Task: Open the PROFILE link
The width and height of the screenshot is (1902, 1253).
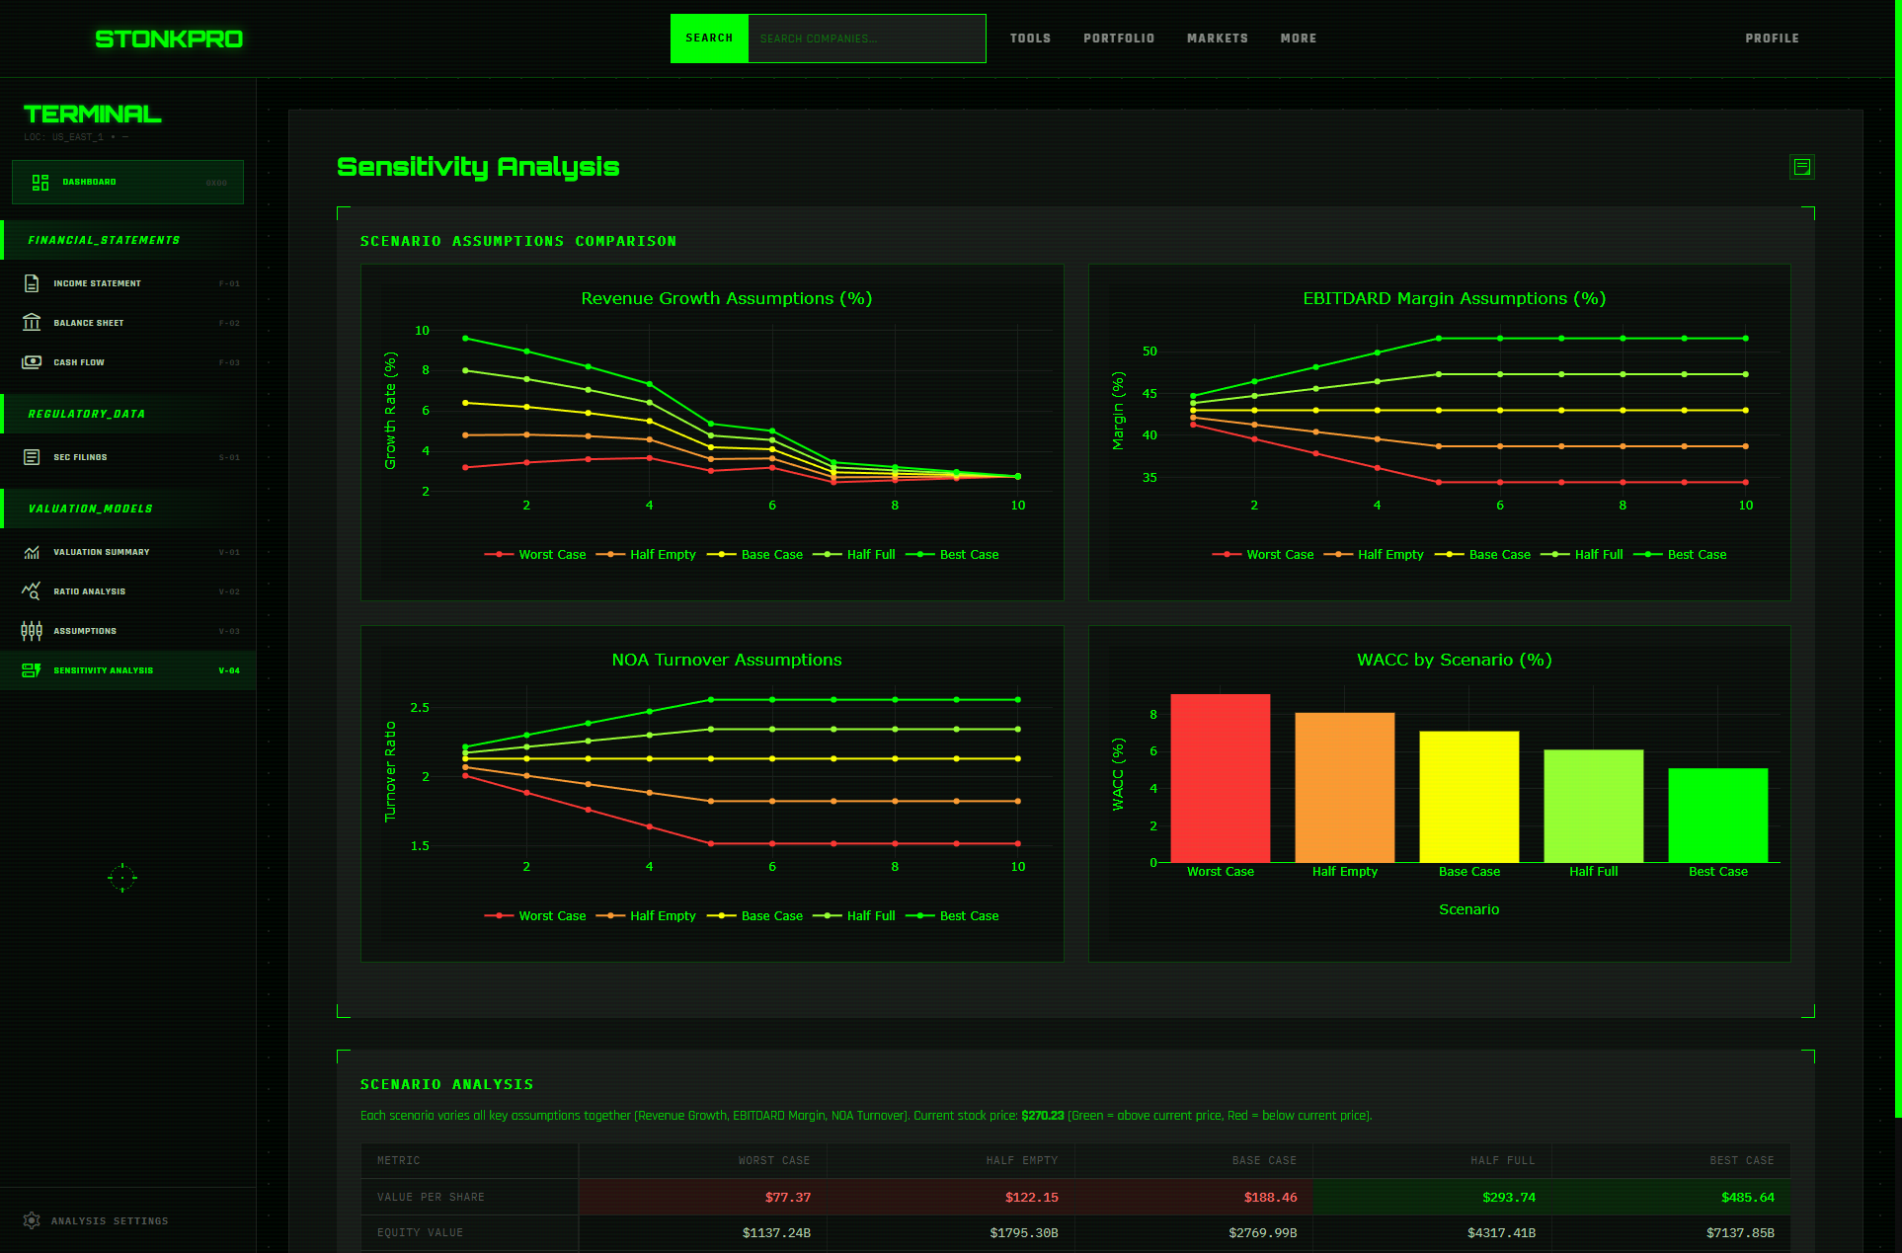Action: tap(1772, 38)
